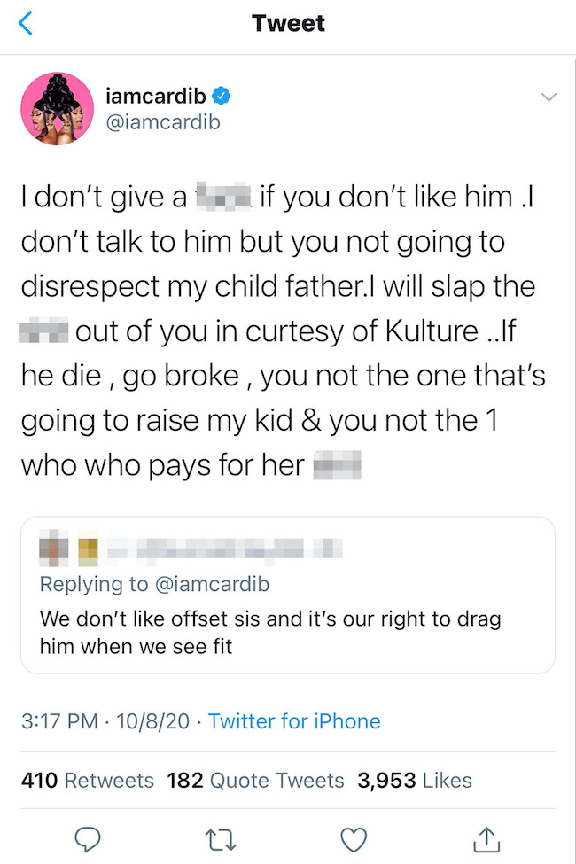Viewport: 576px width, 864px height.
Task: Tap the main tweet text body
Action: [x=284, y=329]
